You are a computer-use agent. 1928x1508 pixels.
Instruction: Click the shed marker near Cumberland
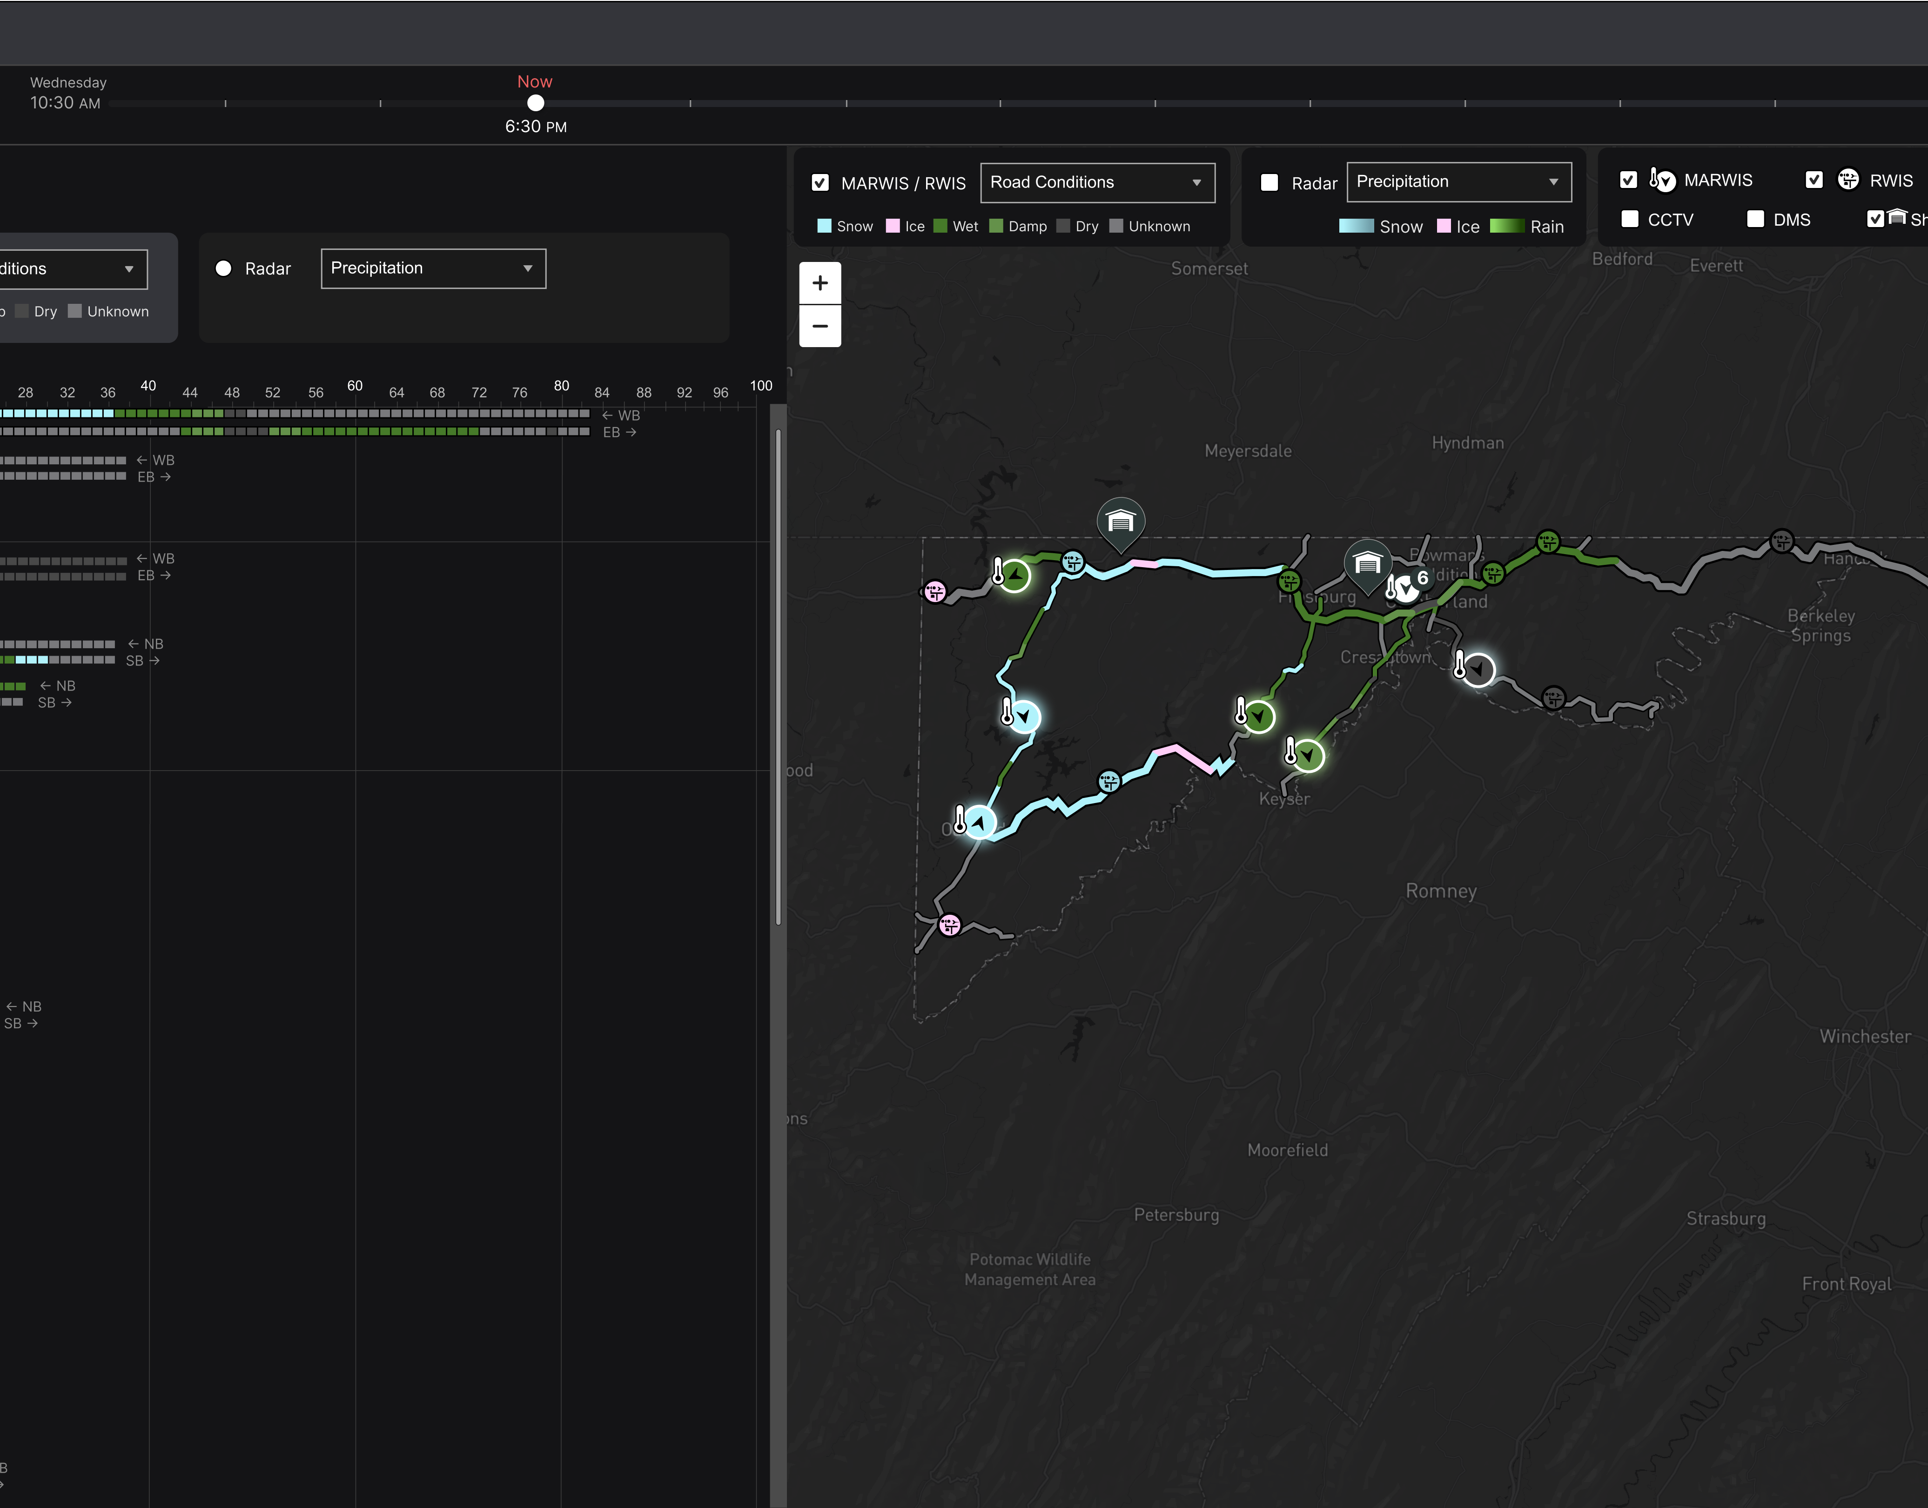tap(1367, 563)
